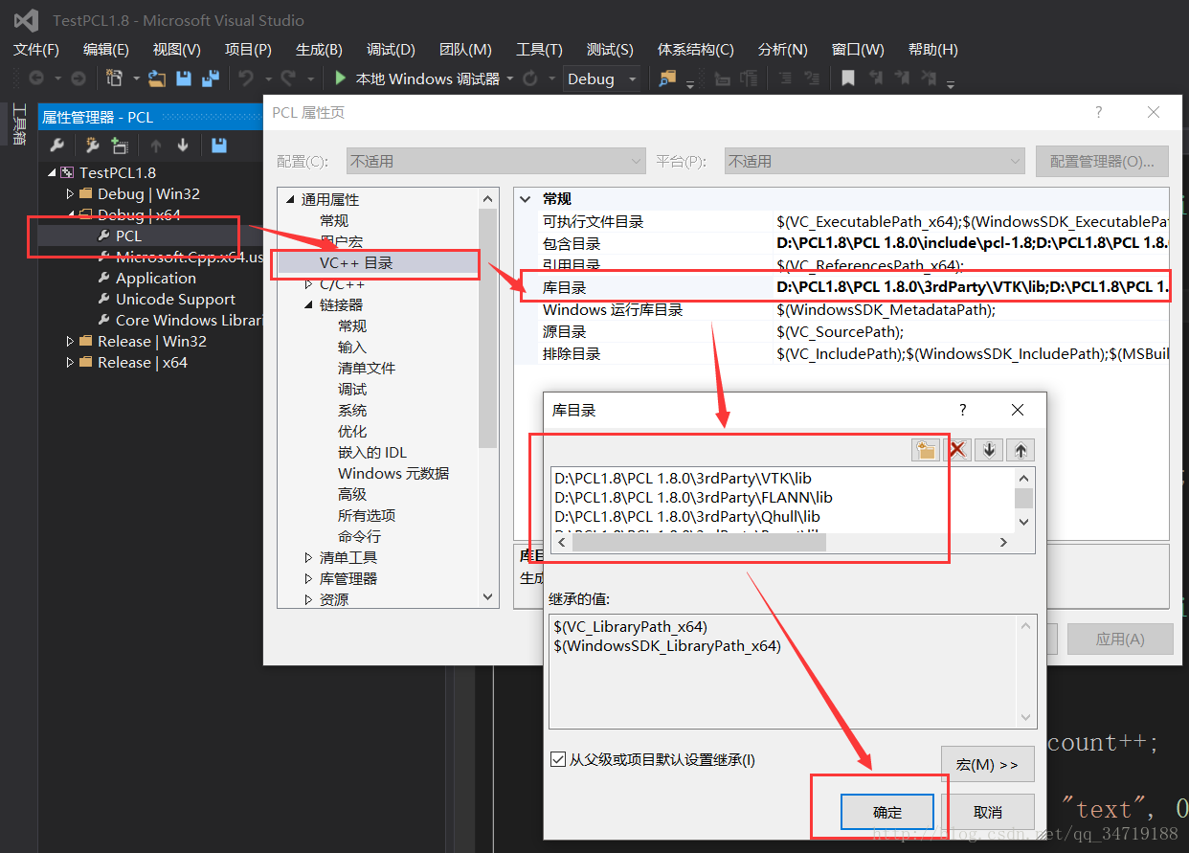
Task: Toggle bookmark icon in main toolbar
Action: click(848, 79)
